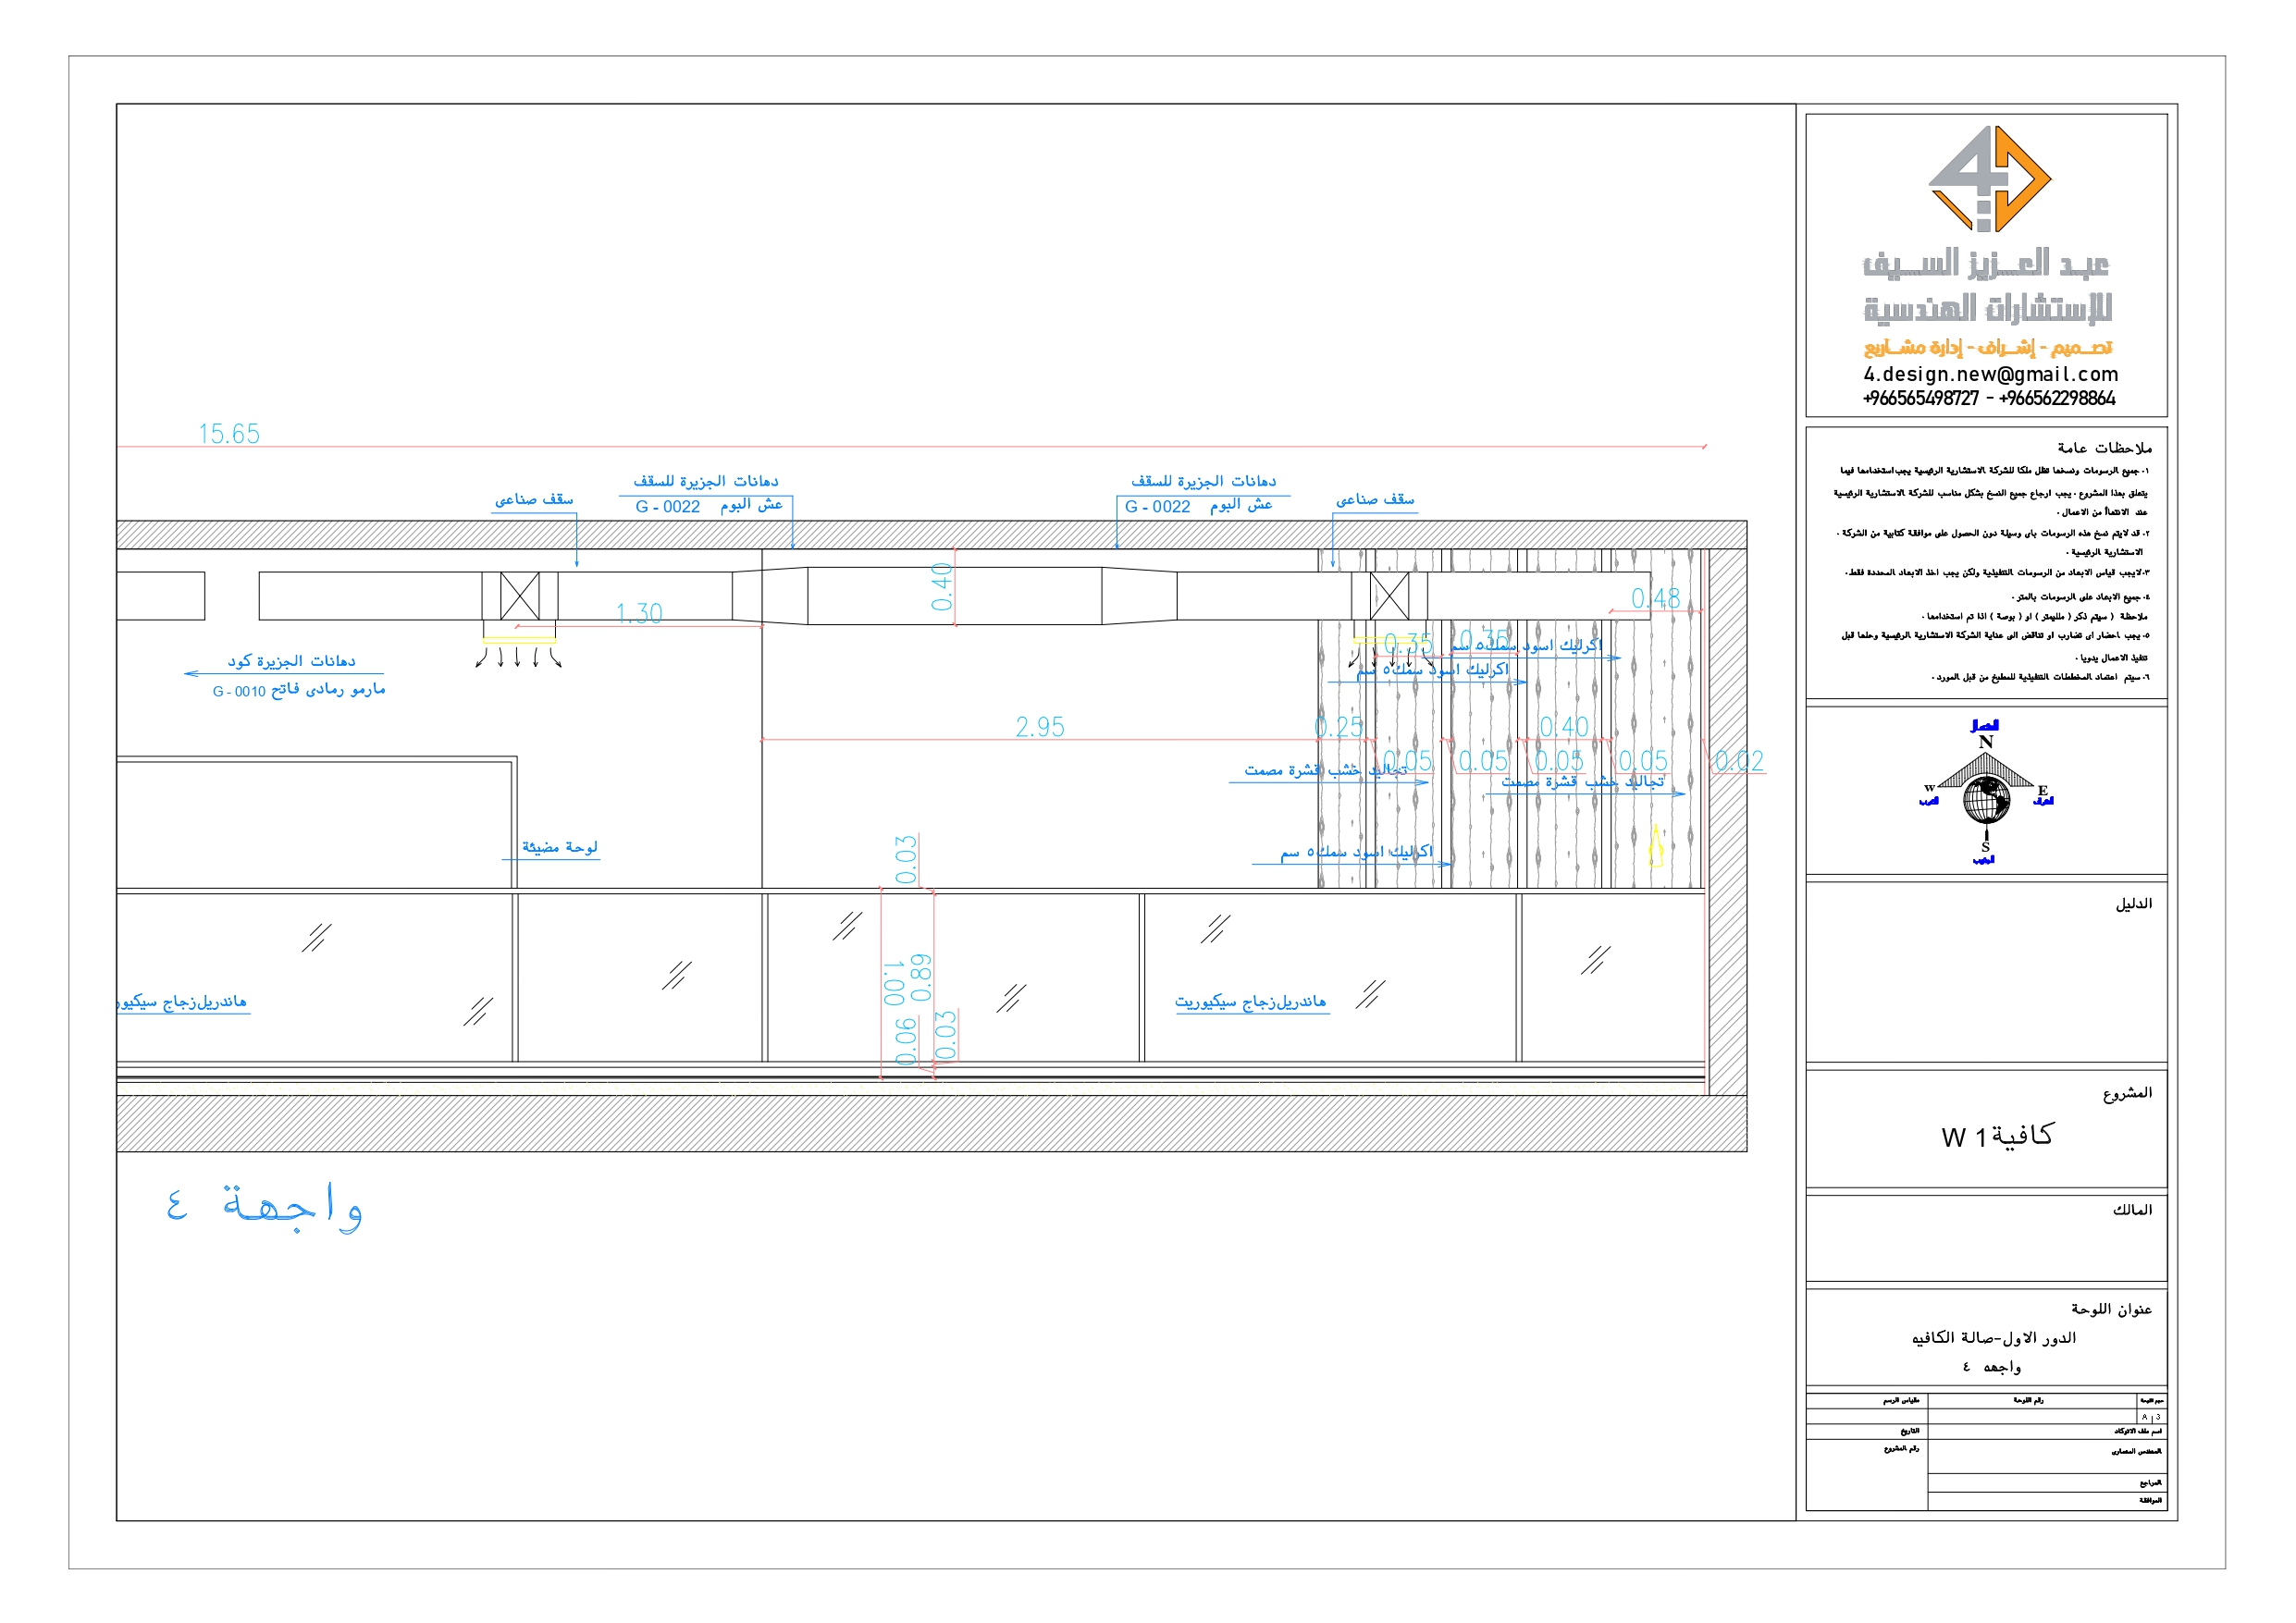Select the 0.06 vertical dimension text
Screen dimensions: 2296x1623
[x=905, y=1042]
